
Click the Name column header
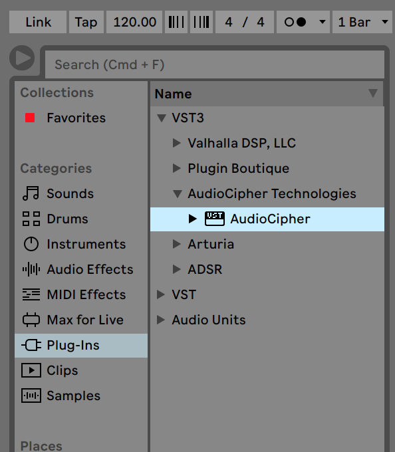[x=267, y=94]
